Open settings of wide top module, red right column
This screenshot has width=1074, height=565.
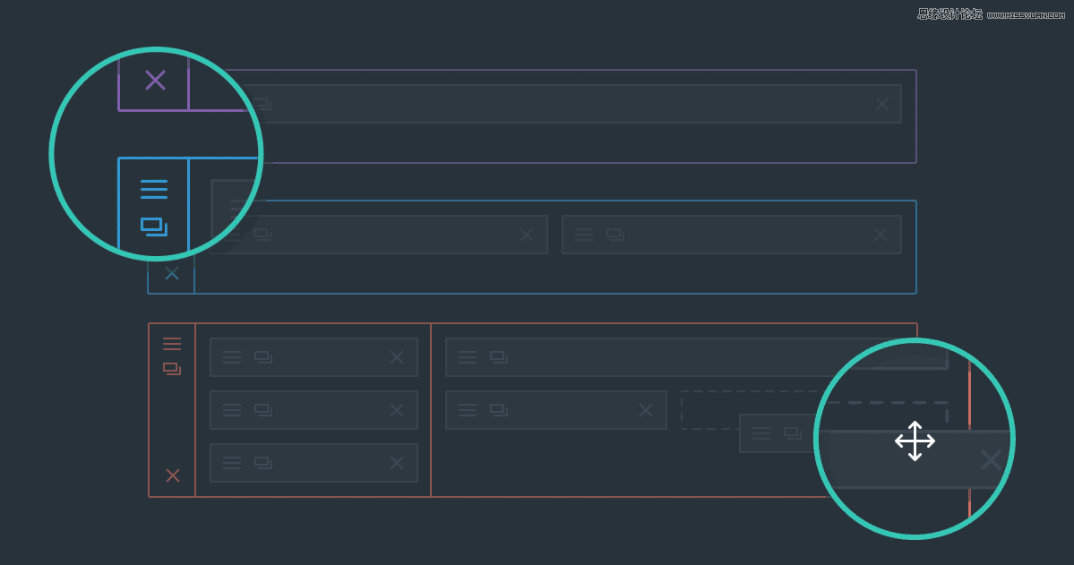tap(468, 356)
